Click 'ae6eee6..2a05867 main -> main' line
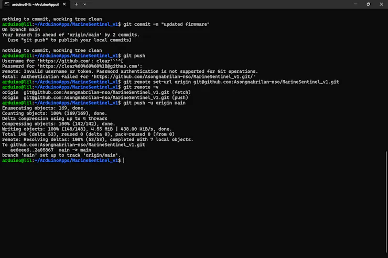Screen dimensions: 388x258 click(x=51, y=150)
